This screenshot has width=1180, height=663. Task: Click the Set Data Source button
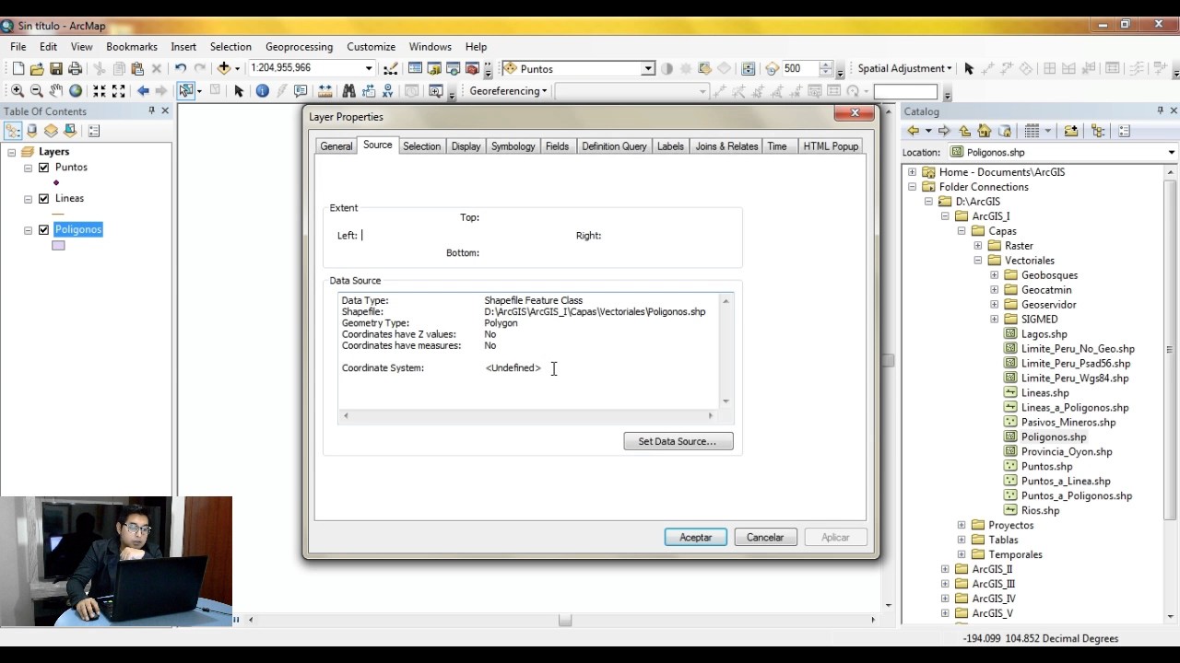678,441
